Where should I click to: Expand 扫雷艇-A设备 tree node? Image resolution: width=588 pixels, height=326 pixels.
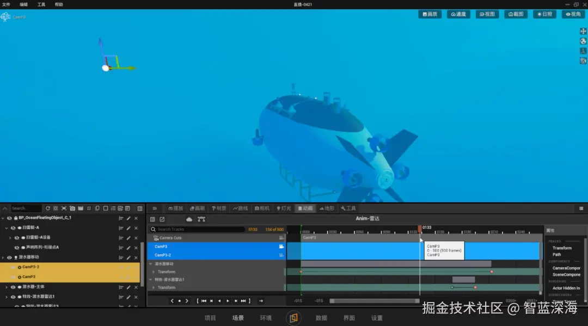tap(10, 238)
